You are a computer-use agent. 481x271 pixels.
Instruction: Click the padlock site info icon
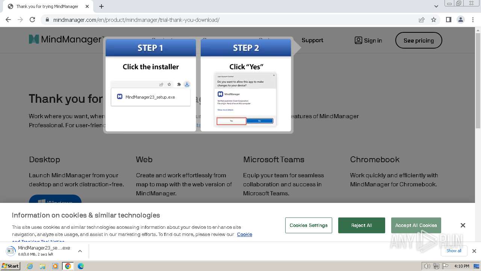pos(47,20)
